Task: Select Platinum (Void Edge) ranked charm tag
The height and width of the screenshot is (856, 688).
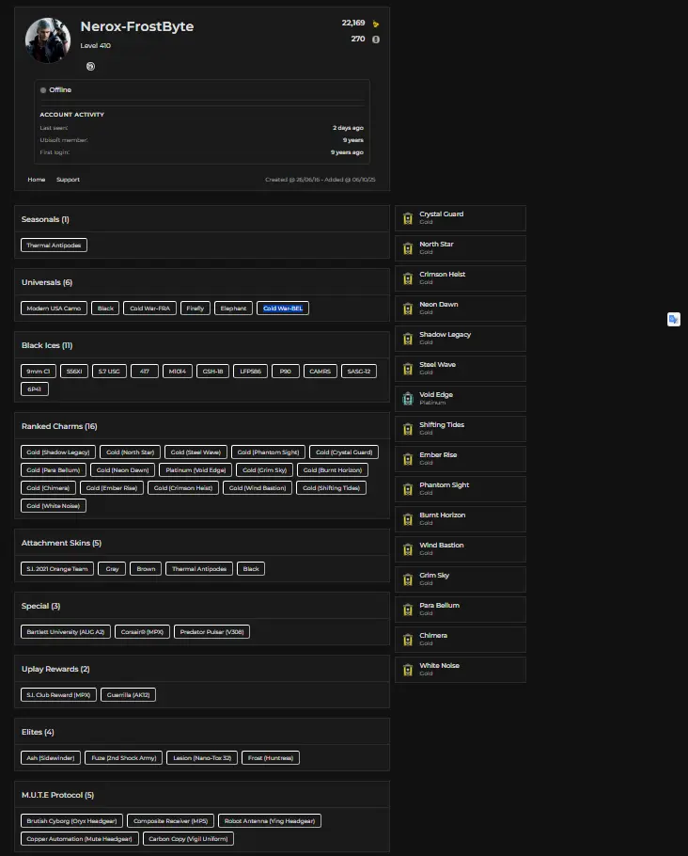Action: [195, 469]
